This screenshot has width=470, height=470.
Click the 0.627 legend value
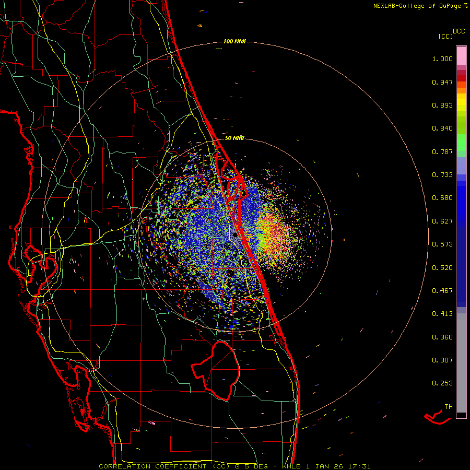(442, 221)
